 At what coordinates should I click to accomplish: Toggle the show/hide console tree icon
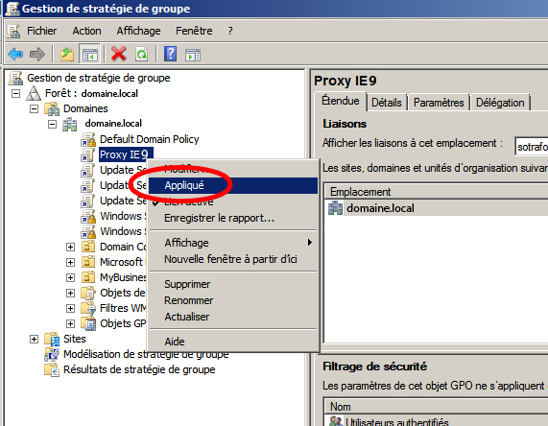pos(89,54)
